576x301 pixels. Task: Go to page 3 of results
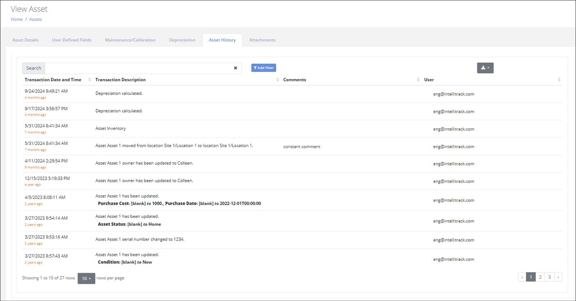tap(549, 277)
